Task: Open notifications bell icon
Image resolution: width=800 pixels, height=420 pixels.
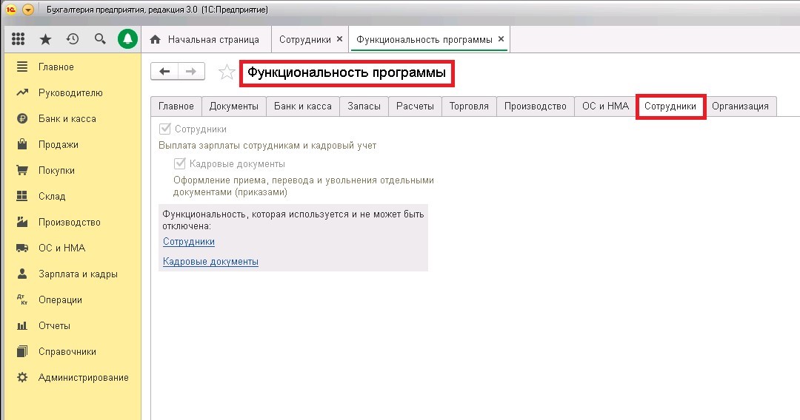Action: pyautogui.click(x=128, y=39)
